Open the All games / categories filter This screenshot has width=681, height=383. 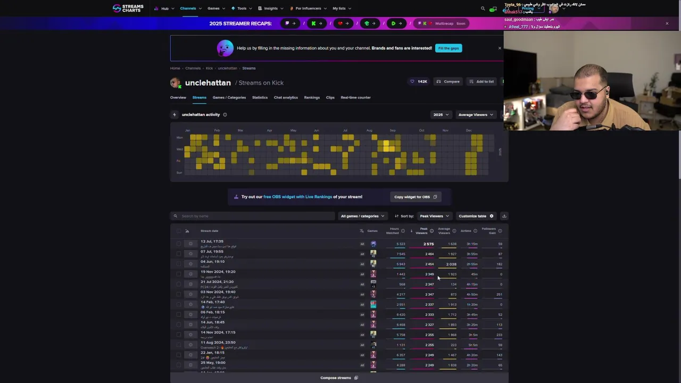(362, 216)
